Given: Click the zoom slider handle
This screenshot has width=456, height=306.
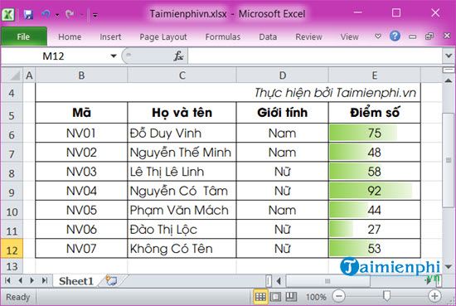Looking at the screenshot, I should [x=386, y=296].
